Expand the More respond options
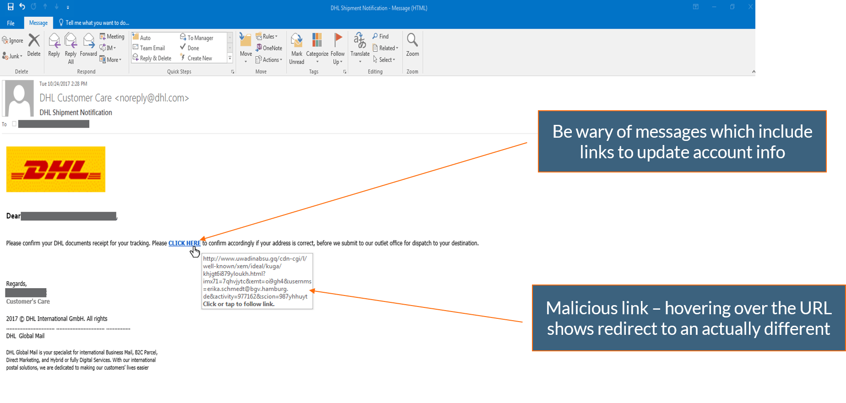 point(110,60)
